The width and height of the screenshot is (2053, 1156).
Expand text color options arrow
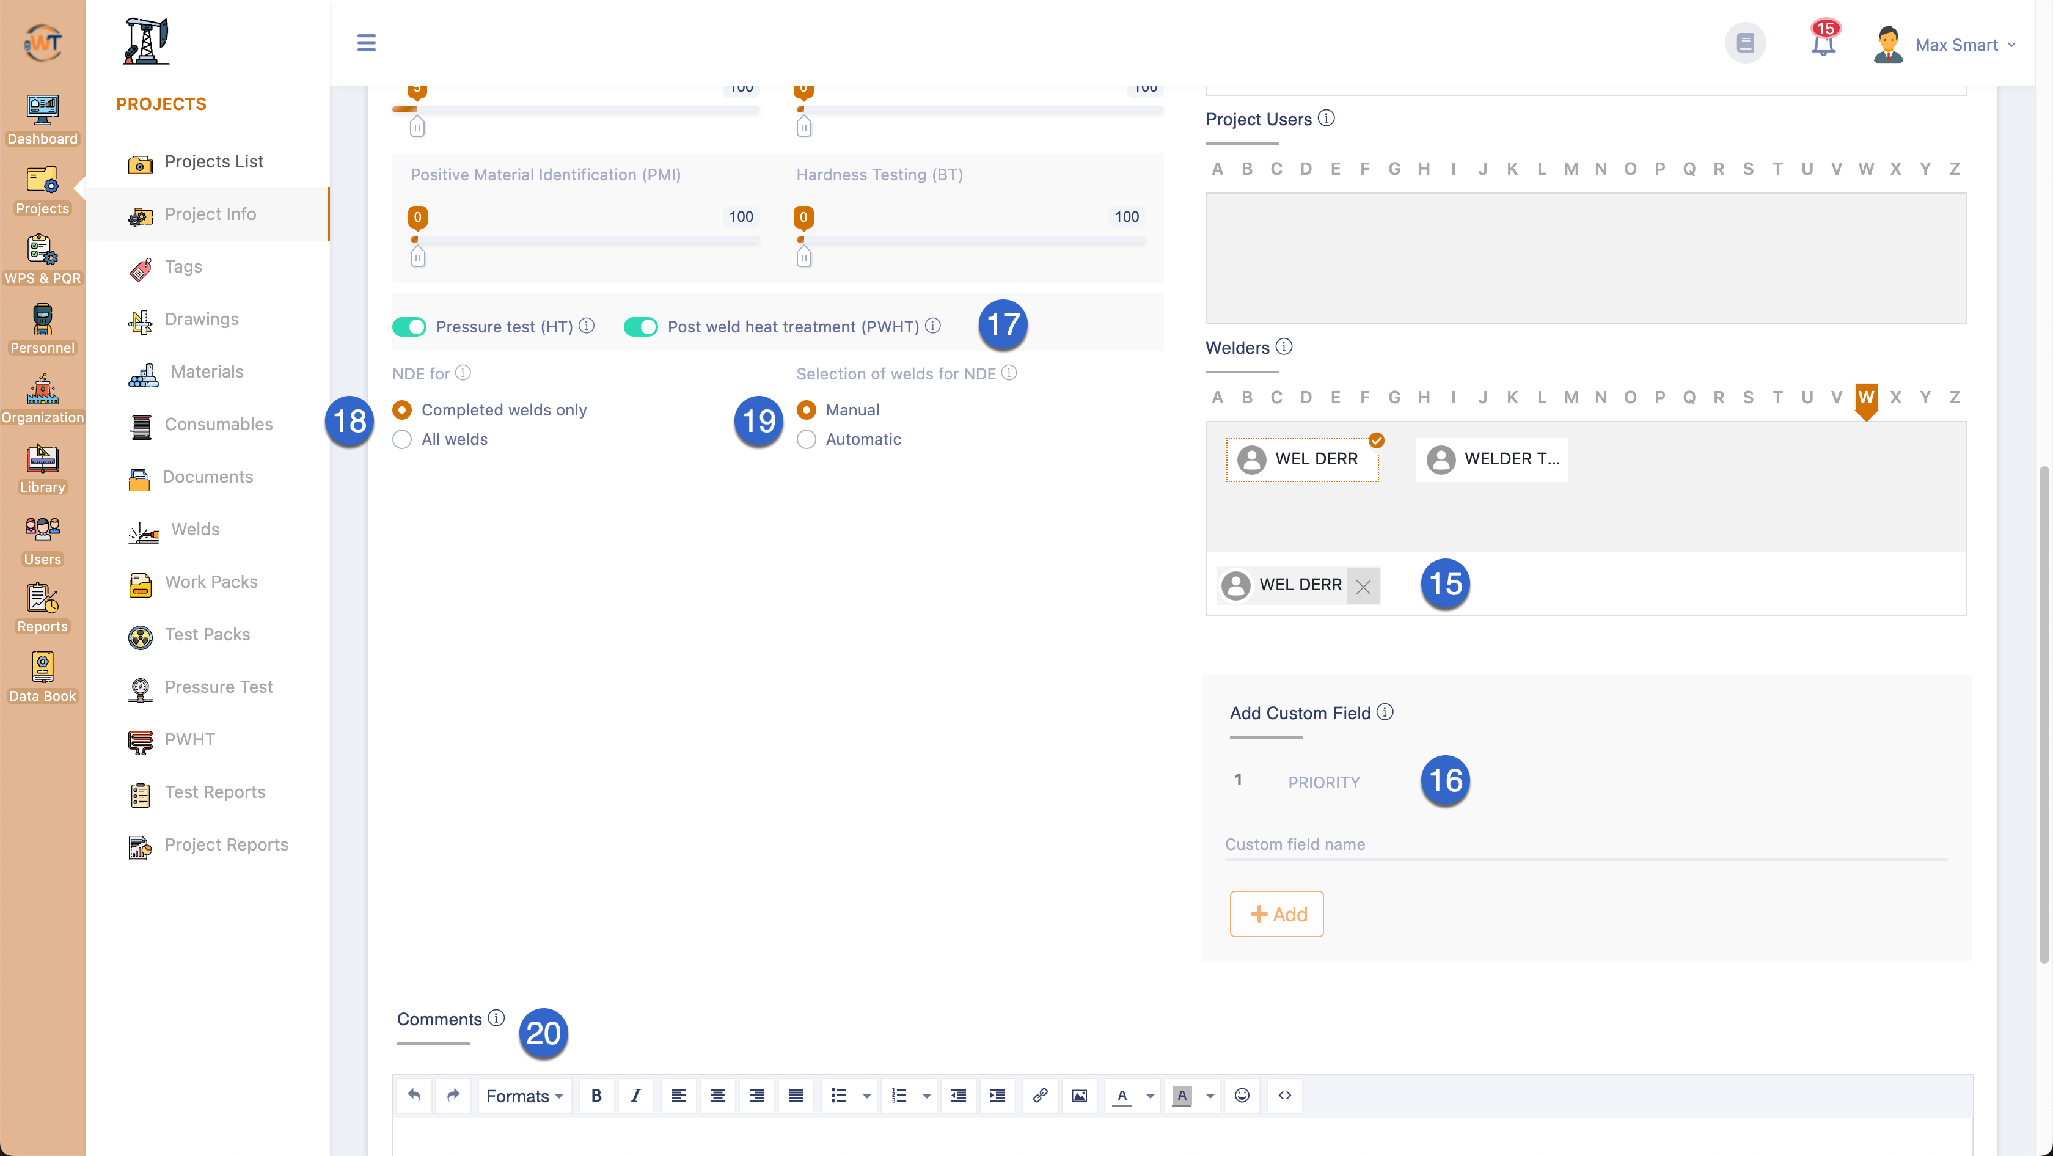[1149, 1096]
